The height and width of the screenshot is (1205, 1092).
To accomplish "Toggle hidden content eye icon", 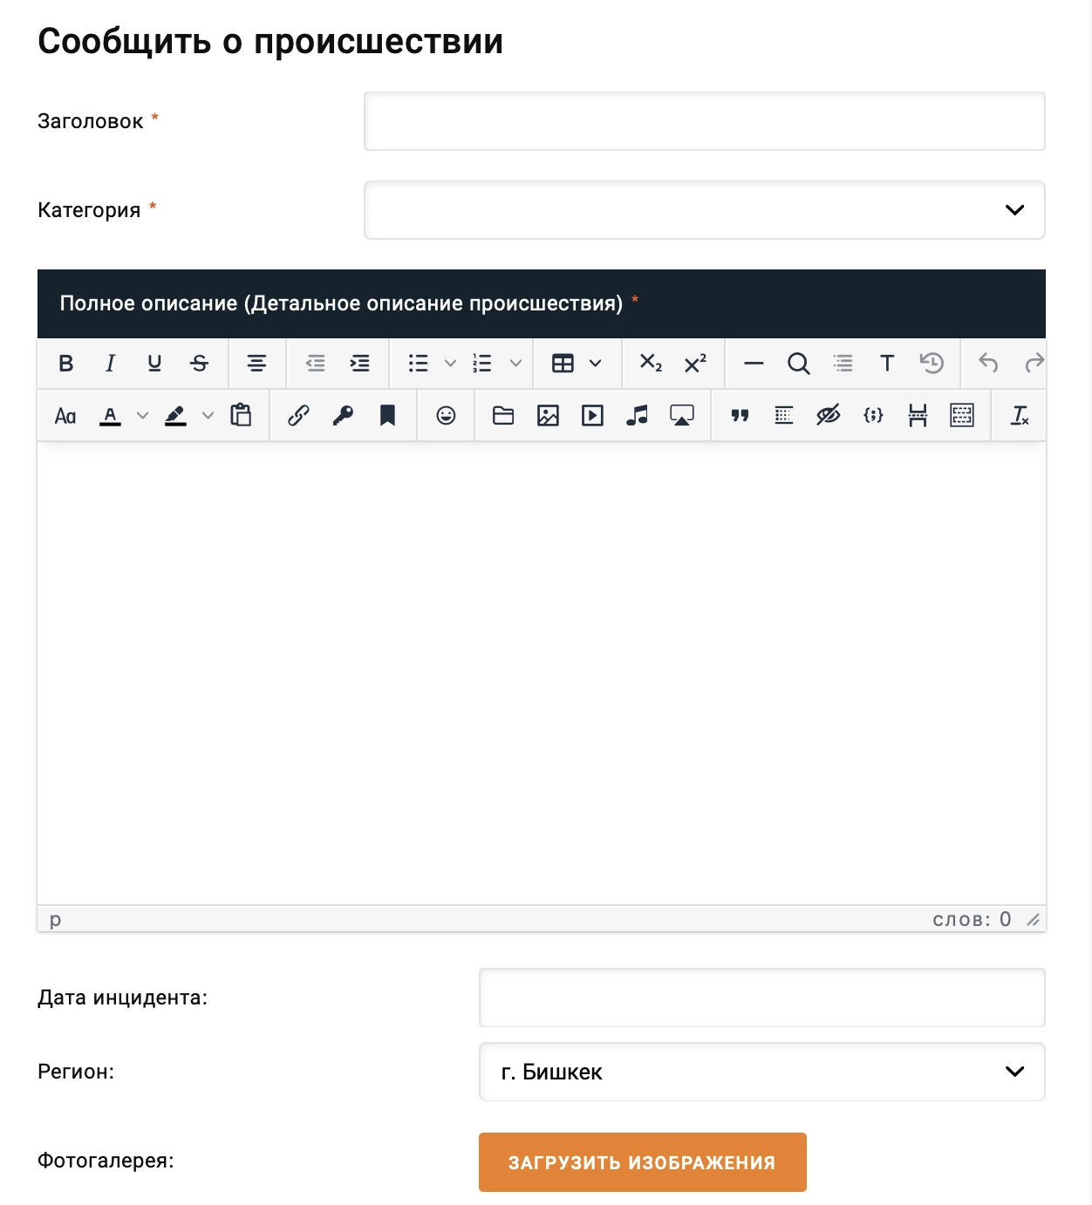I will (x=828, y=416).
